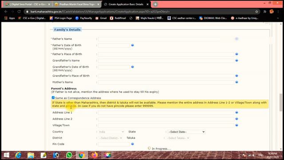Click the Mother's Name input field
The width and height of the screenshot is (284, 160).
click(x=166, y=82)
